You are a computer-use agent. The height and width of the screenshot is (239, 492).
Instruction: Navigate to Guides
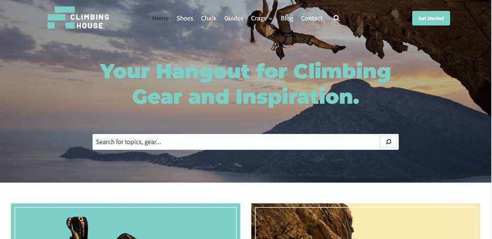tap(234, 18)
